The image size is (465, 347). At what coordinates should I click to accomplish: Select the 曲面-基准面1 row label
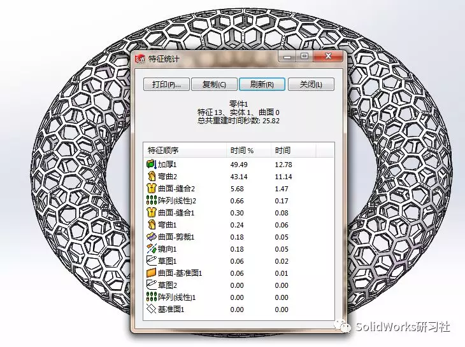click(180, 273)
